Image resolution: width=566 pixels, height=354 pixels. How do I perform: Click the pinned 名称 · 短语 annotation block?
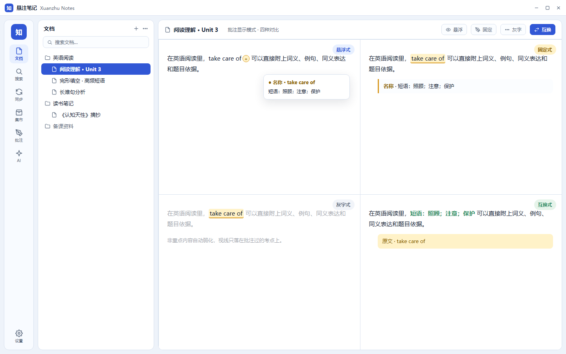[465, 86]
